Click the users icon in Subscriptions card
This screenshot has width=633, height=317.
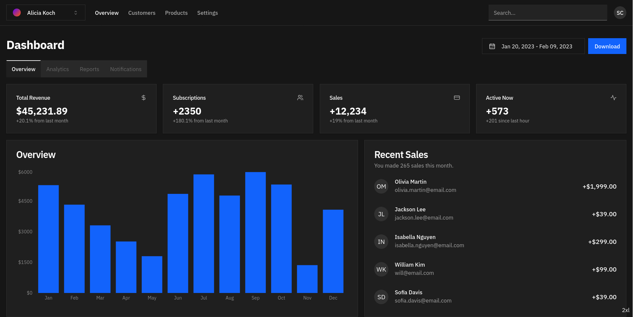click(x=300, y=98)
